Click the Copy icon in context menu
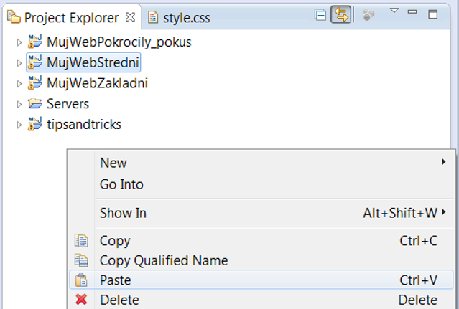The image size is (459, 309). [81, 241]
